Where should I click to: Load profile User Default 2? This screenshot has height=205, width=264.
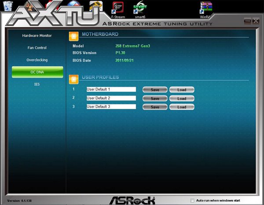(182, 98)
